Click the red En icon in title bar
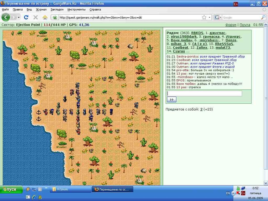Screen dimensions: 268x201 (236, 4)
